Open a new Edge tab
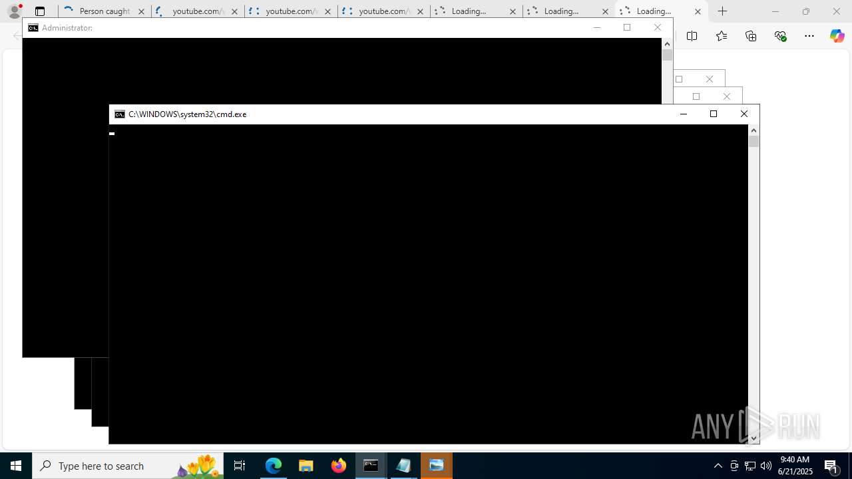Viewport: 852px width, 479px height. (x=723, y=11)
